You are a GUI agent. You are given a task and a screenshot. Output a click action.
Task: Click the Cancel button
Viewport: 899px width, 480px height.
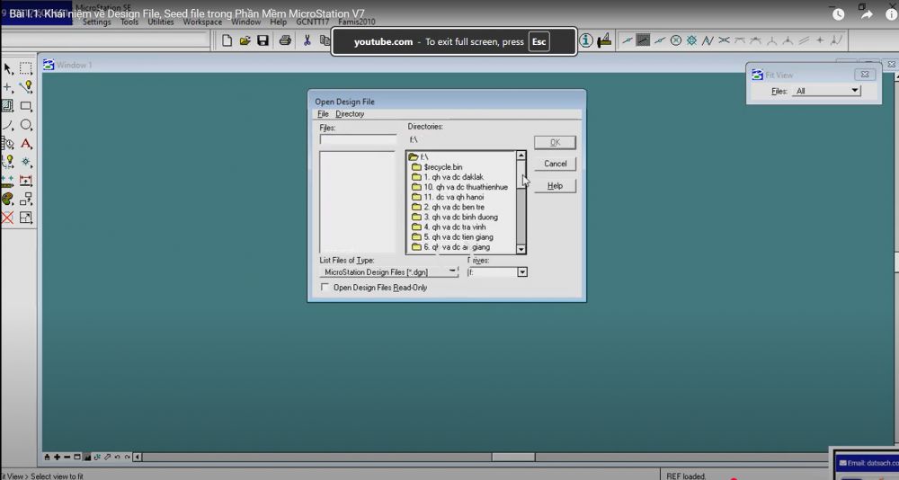(555, 164)
